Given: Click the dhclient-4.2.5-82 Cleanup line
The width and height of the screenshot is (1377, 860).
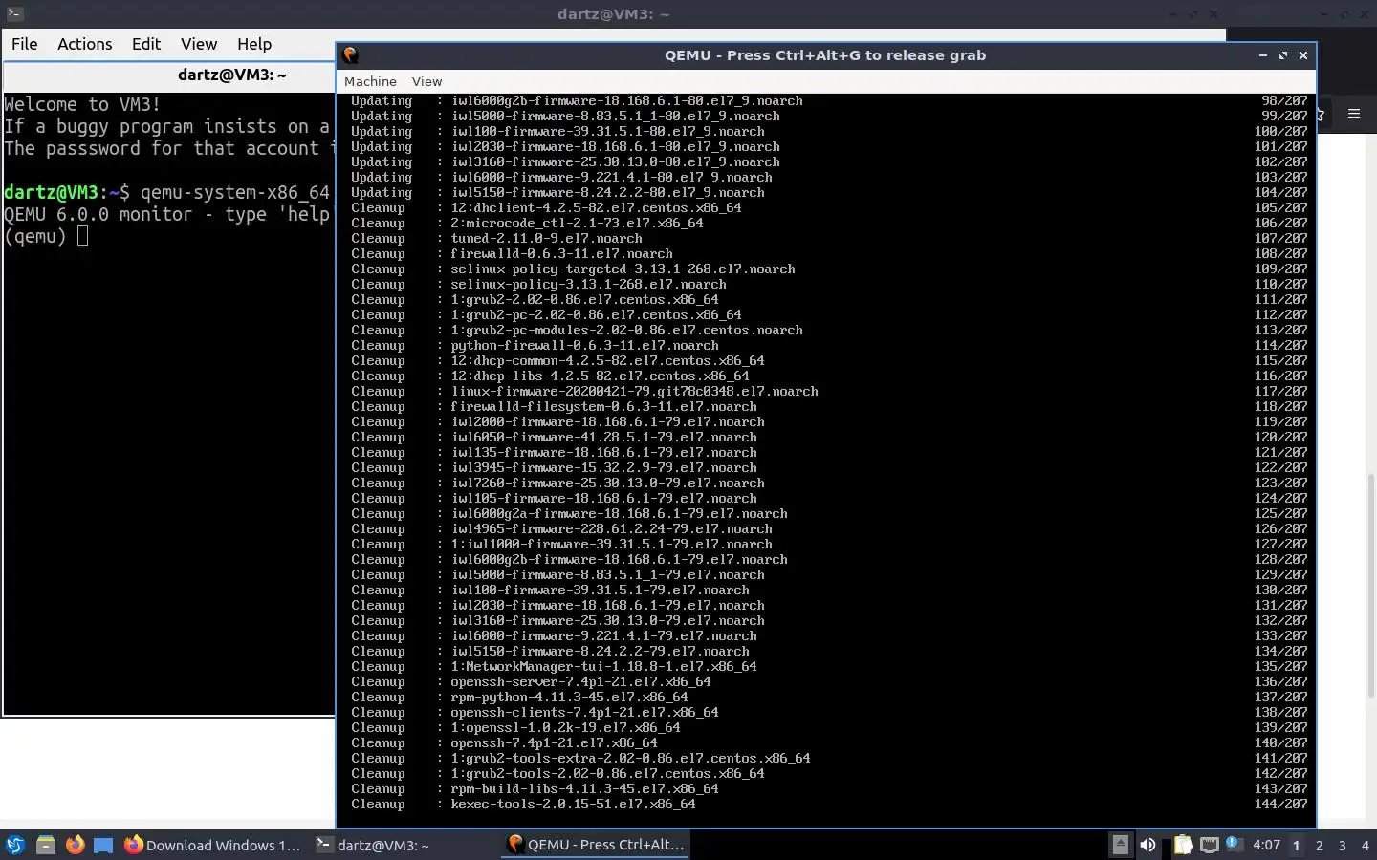Looking at the screenshot, I should coord(829,208).
